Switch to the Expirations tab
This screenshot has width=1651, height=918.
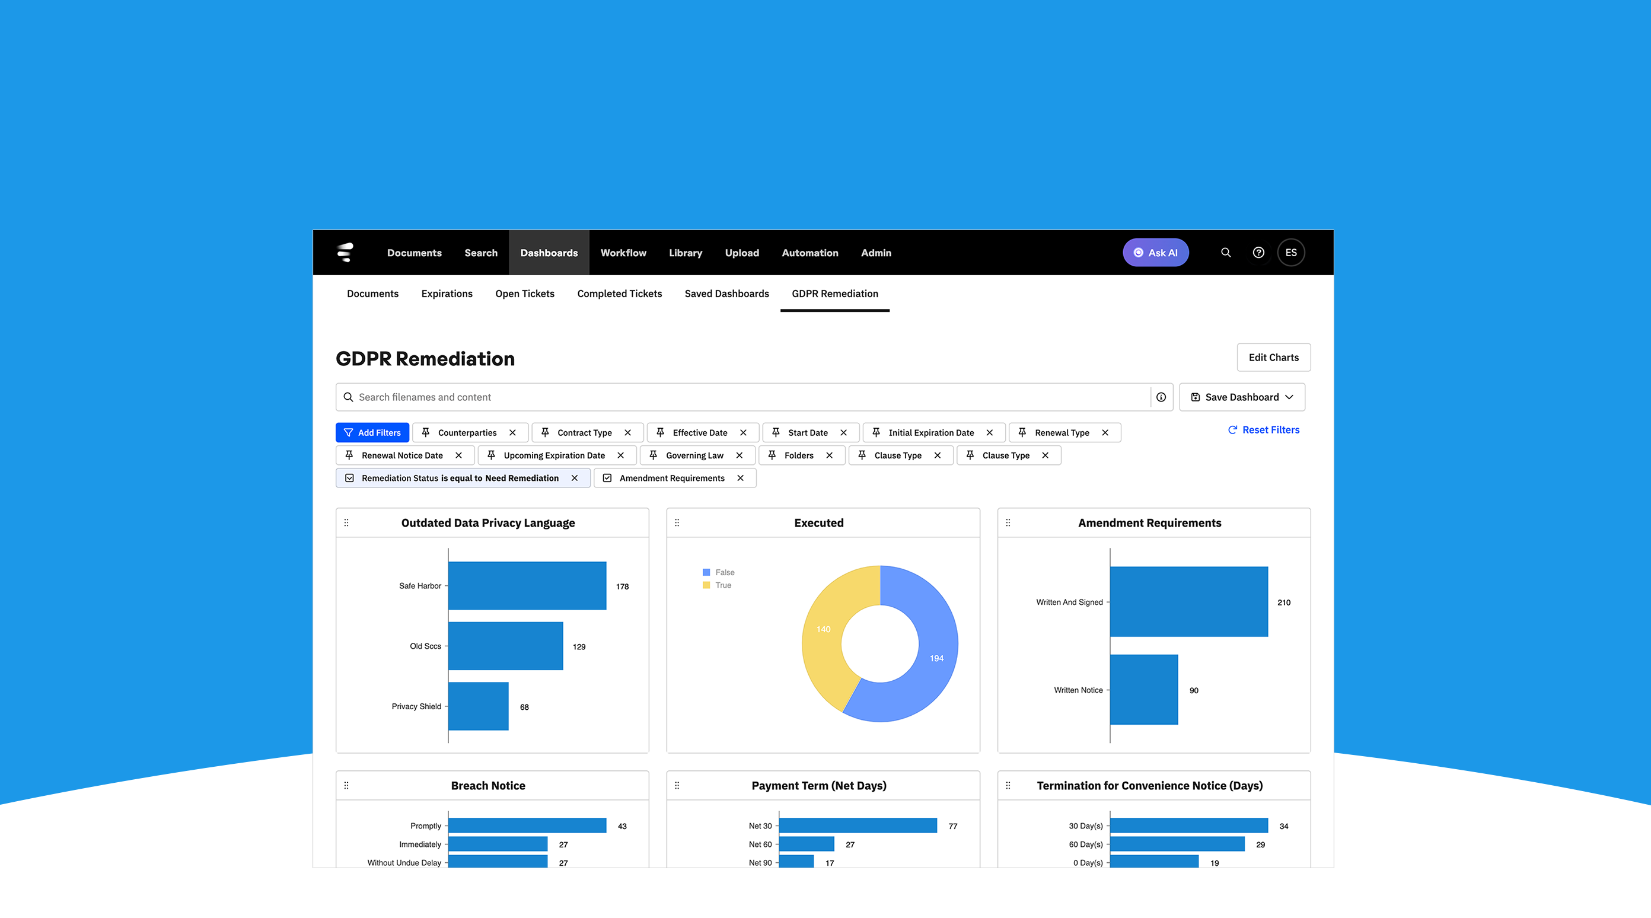click(x=447, y=294)
